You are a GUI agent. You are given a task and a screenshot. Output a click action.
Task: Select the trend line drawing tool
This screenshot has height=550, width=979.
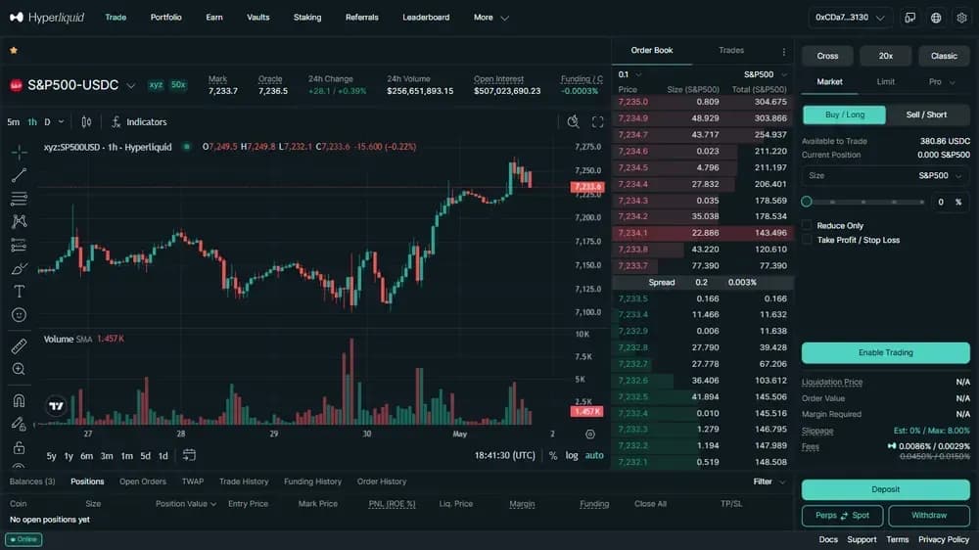point(19,175)
